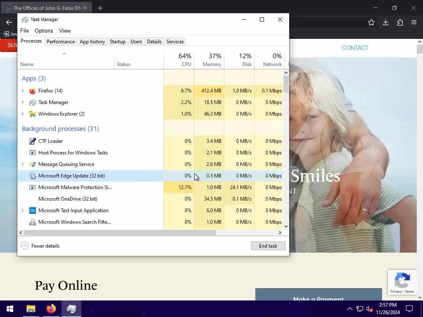
Task: Show hidden system tray icons
Action: [349, 309]
